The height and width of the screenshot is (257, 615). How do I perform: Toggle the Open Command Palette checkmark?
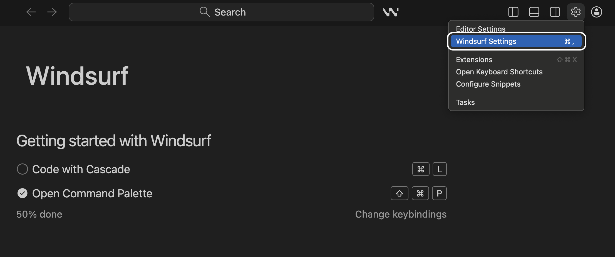[23, 193]
